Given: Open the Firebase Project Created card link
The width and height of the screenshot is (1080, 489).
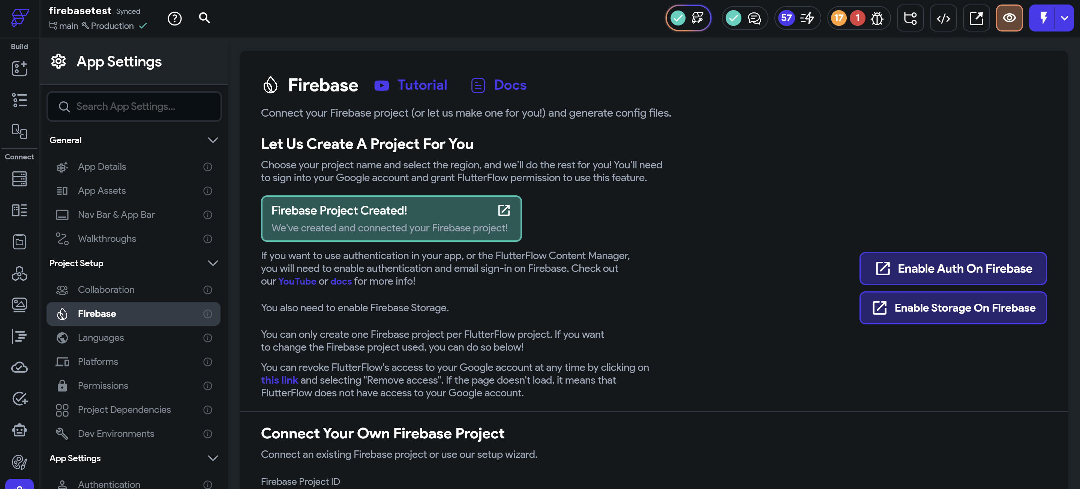Looking at the screenshot, I should (504, 210).
